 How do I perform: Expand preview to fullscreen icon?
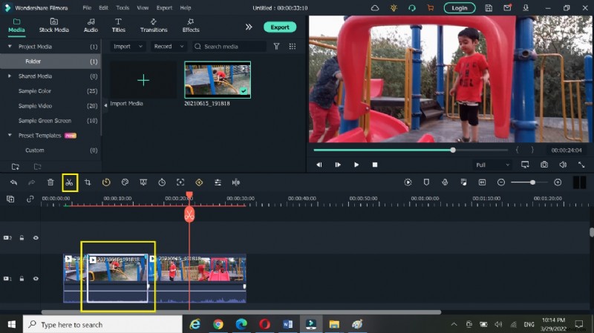[x=581, y=165]
